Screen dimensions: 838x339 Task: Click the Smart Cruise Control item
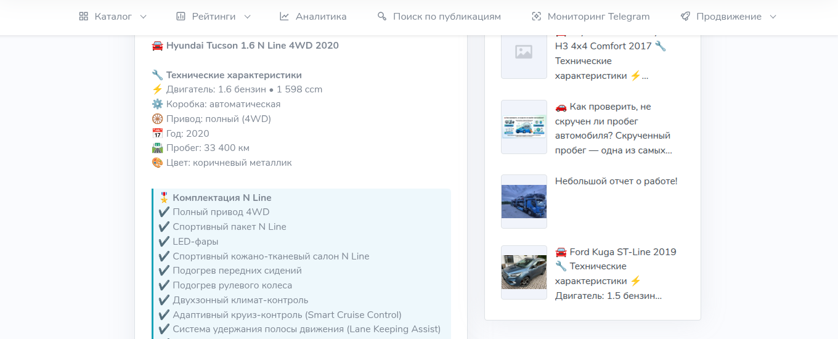point(280,315)
